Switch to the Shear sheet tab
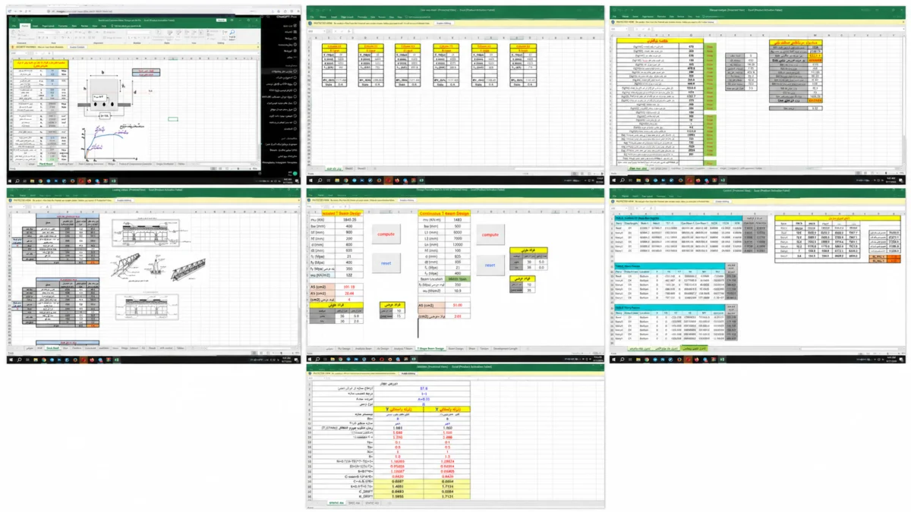The width and height of the screenshot is (911, 512). point(471,348)
